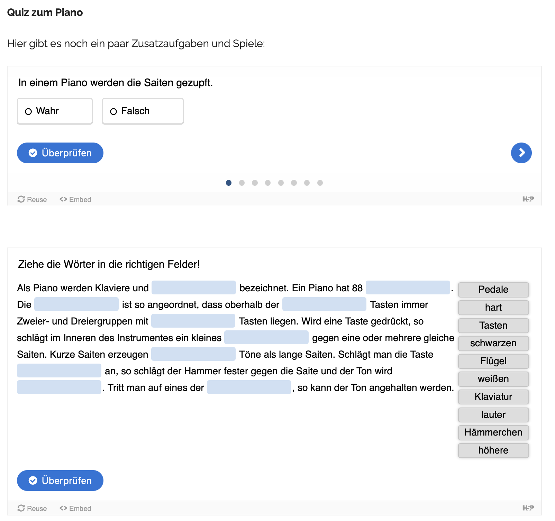Select the Falsch answer option
Screen dimensions: 555x521
click(x=143, y=111)
